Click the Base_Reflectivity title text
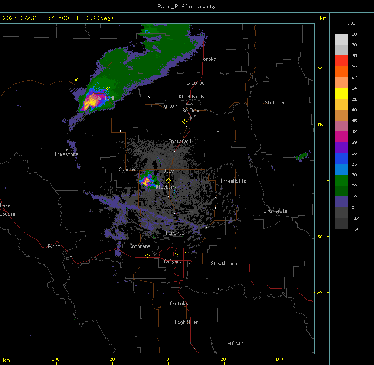 [187, 7]
